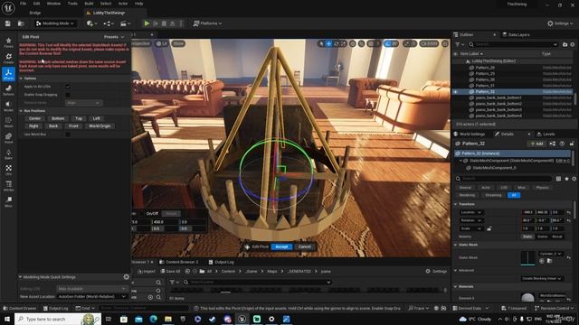Enable Snap Dragging checkbox
This screenshot has height=325, width=579.
[68, 95]
